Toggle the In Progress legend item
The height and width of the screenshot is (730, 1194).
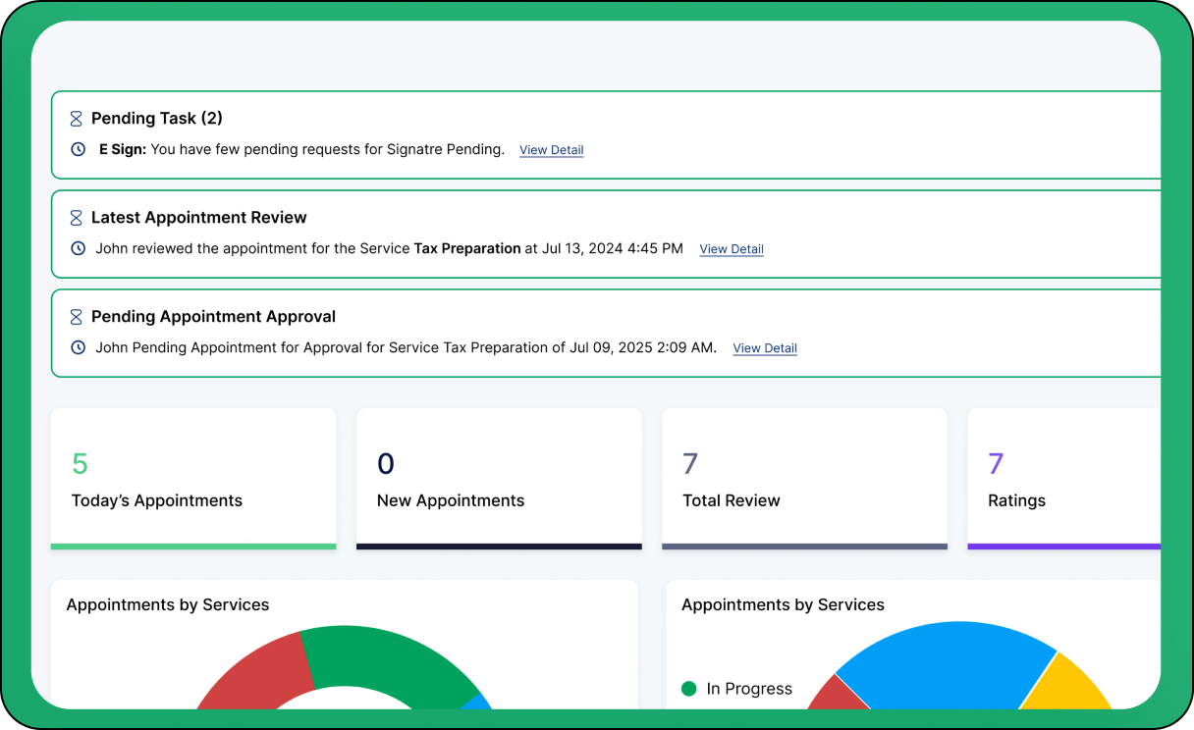click(736, 689)
